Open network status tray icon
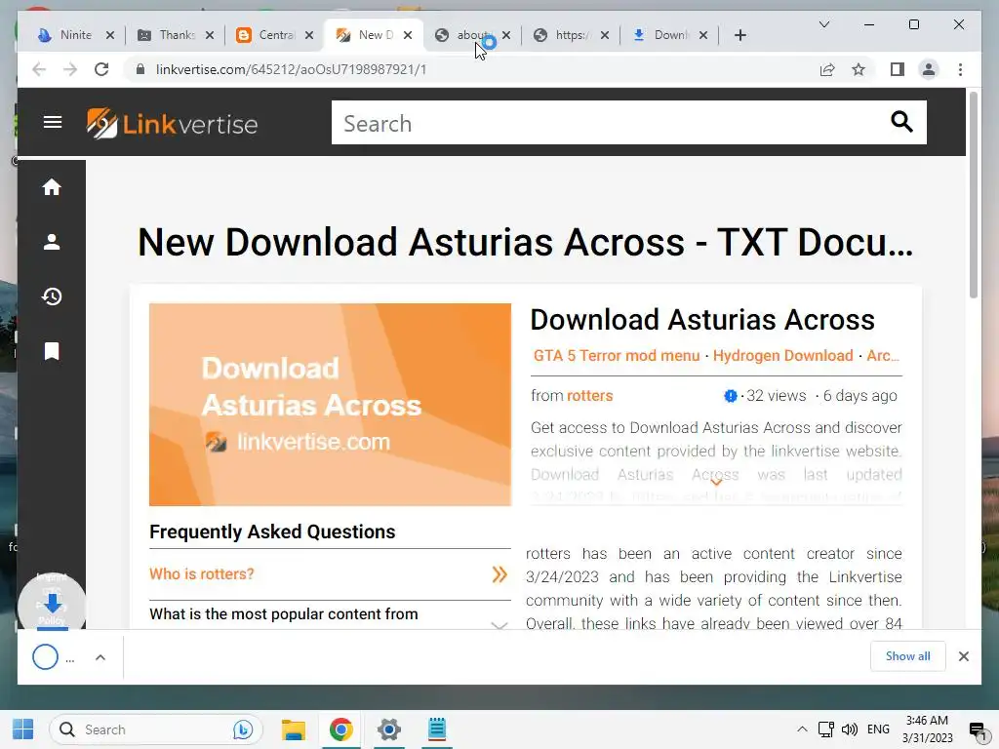This screenshot has width=999, height=749. [825, 729]
